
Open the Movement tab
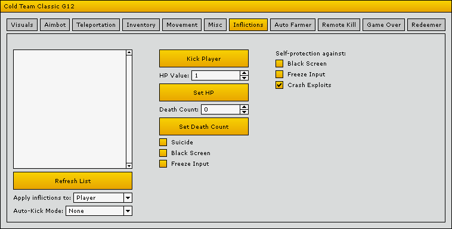(182, 25)
